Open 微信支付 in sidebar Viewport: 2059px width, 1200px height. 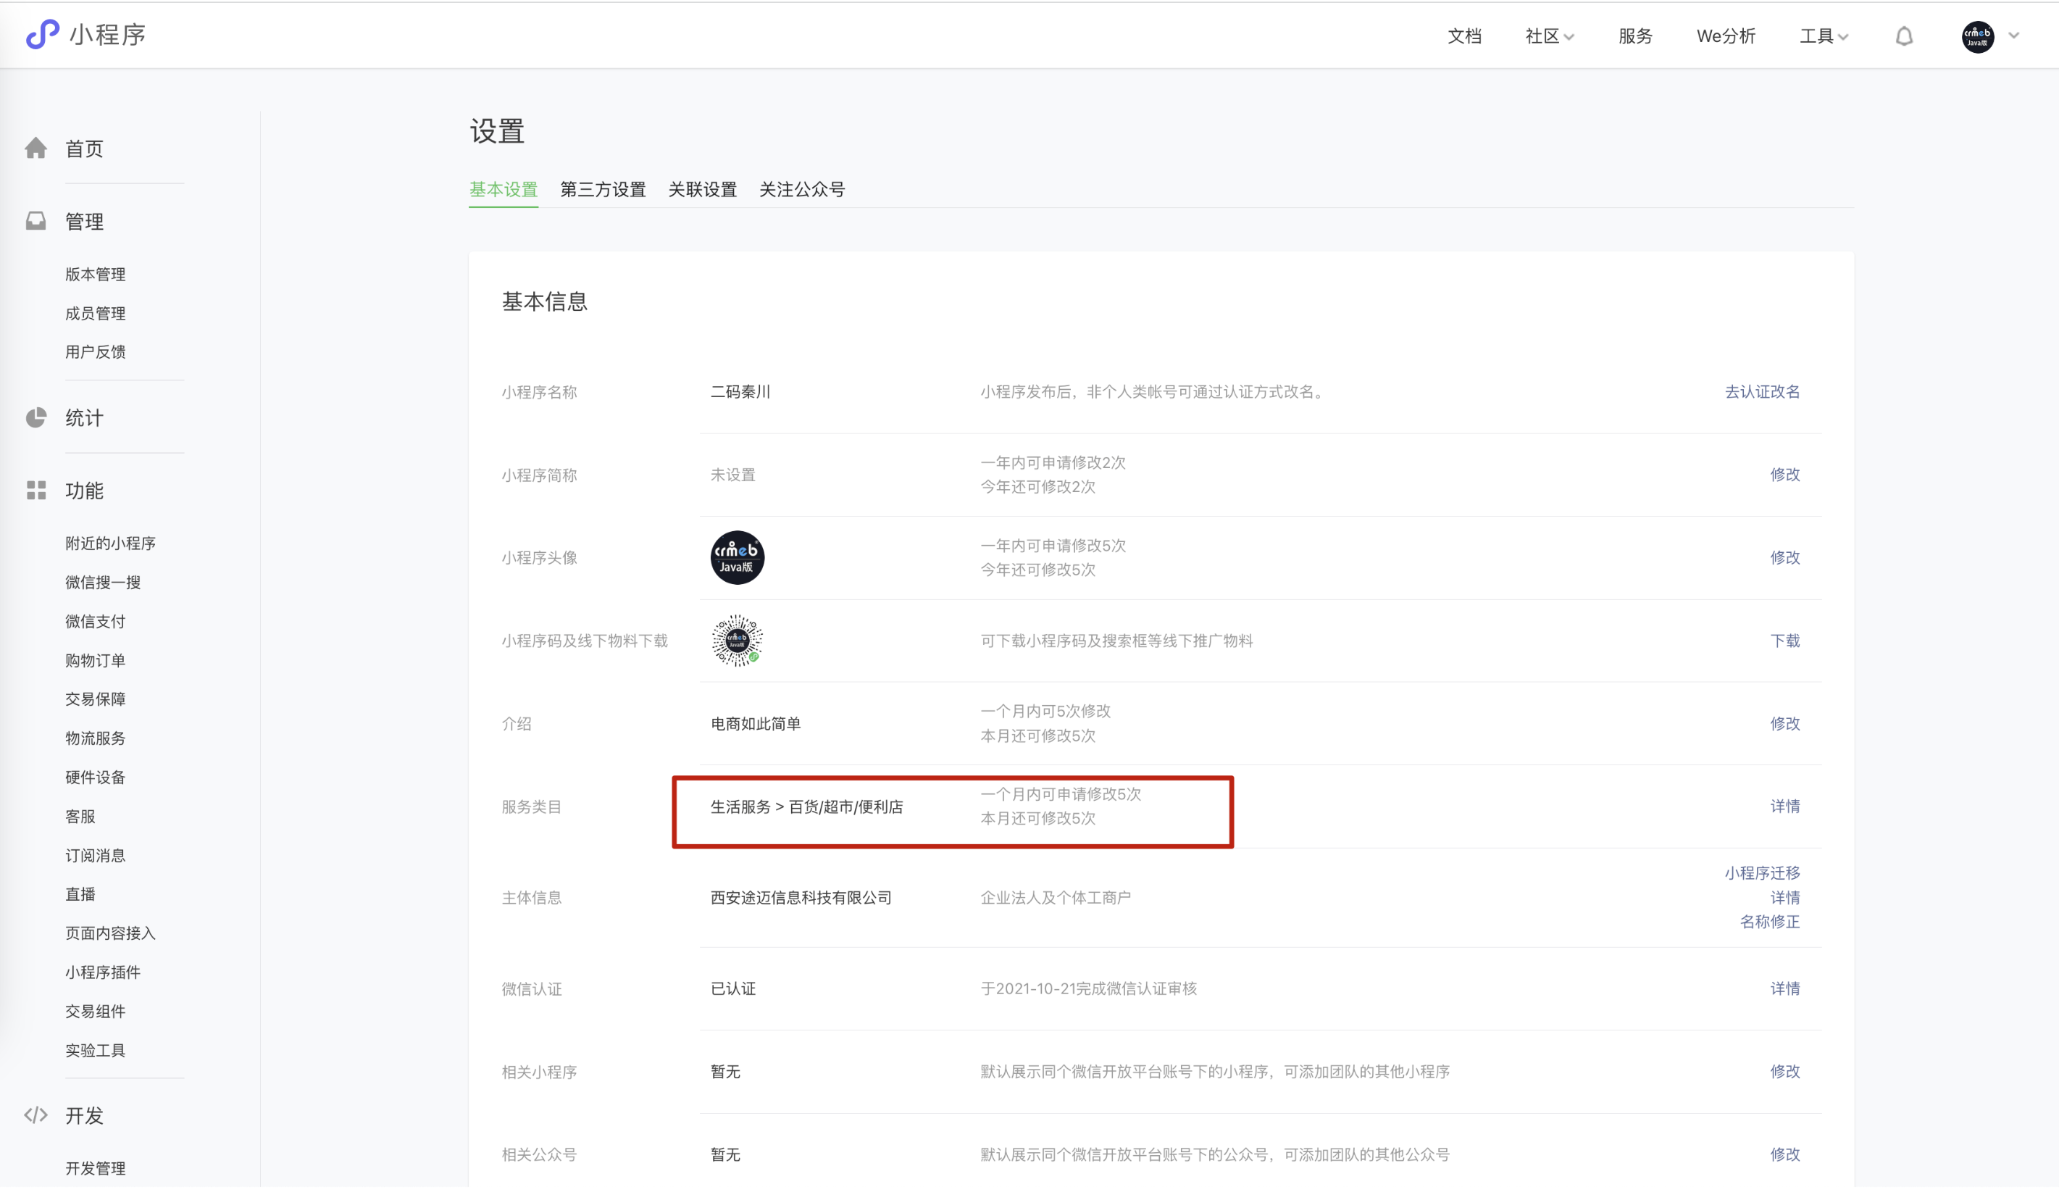point(96,621)
